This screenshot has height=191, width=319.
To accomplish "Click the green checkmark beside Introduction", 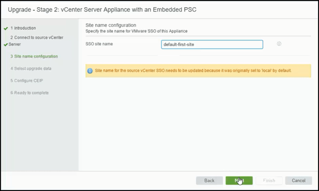I will tap(5, 28).
